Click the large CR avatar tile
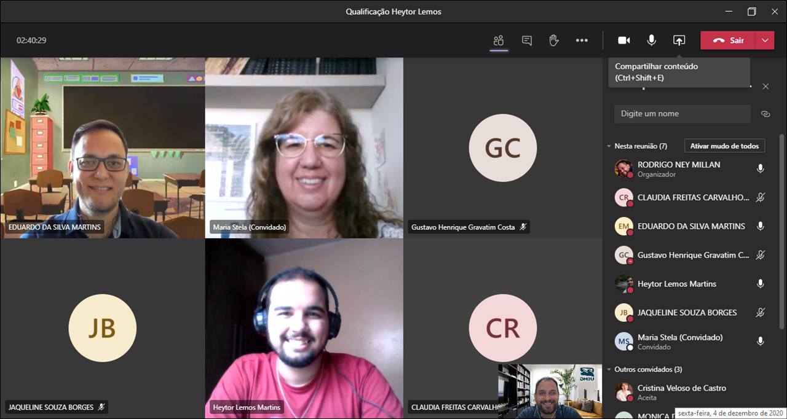 point(502,328)
